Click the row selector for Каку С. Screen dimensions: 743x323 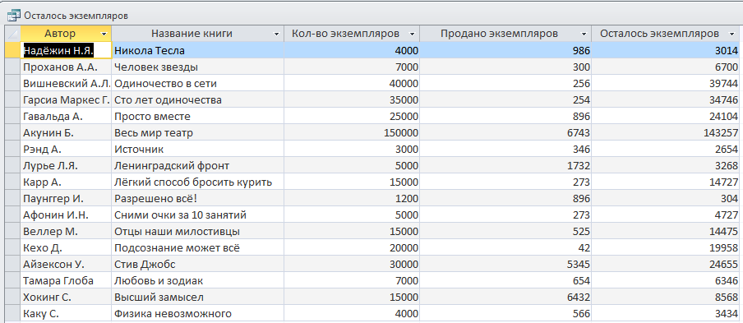pyautogui.click(x=13, y=313)
